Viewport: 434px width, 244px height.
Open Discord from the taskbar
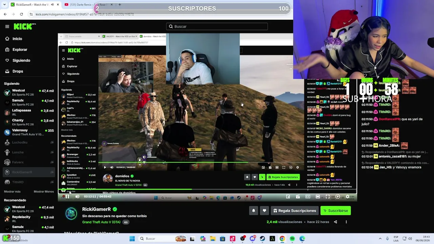click(x=252, y=239)
